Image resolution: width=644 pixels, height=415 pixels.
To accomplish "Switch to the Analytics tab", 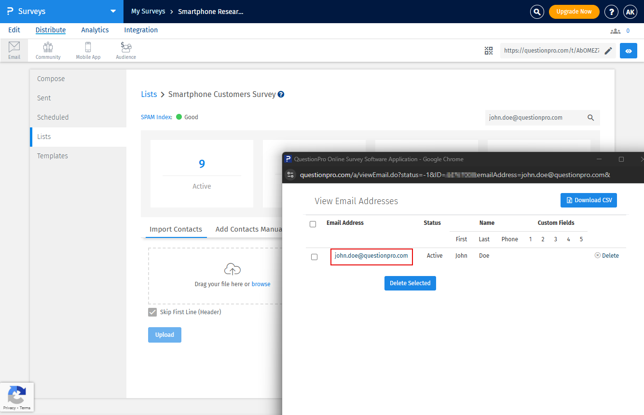I will tap(95, 30).
